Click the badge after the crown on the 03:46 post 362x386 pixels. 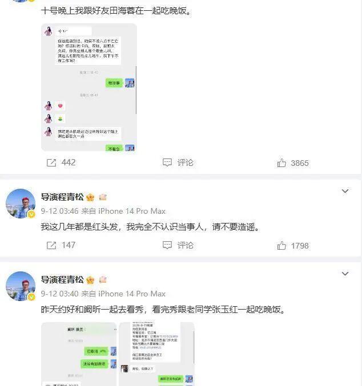(103, 197)
